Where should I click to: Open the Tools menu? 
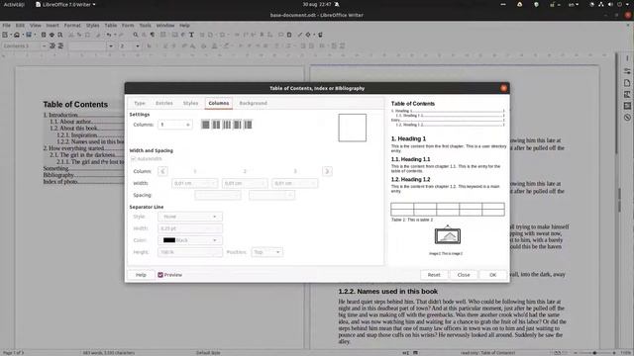point(146,25)
